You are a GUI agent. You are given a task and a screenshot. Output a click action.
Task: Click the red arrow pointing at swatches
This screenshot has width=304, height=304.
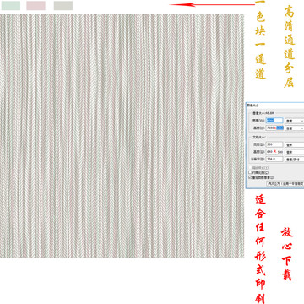pyautogui.click(x=213, y=4)
